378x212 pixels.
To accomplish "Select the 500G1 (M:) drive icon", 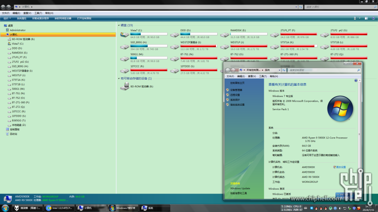I will pos(125,58).
